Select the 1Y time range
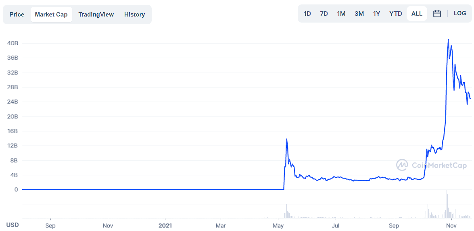The image size is (474, 231). click(x=376, y=14)
